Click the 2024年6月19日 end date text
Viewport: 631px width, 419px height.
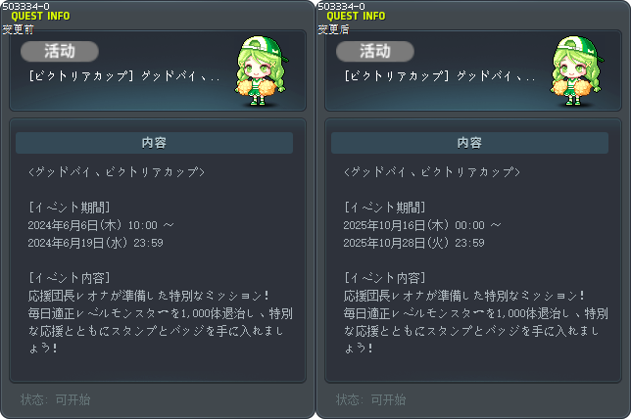click(x=95, y=243)
